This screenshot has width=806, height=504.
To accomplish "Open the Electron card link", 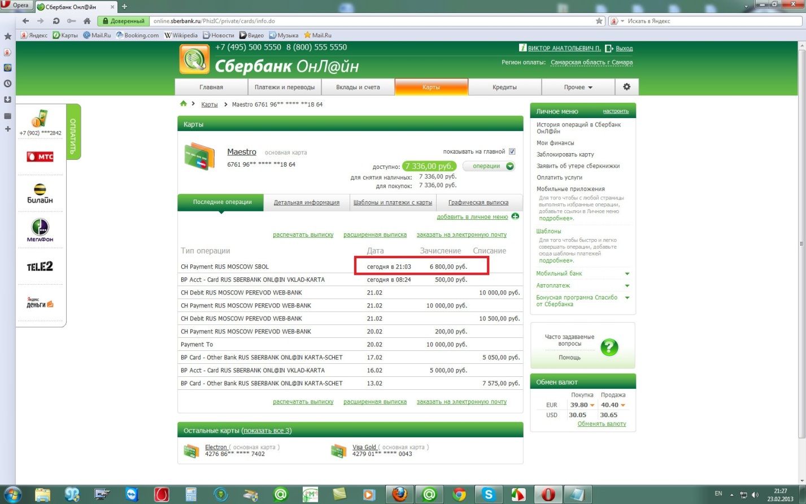I will pos(216,447).
